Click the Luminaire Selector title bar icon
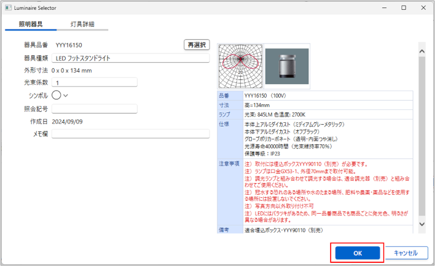 [x=8, y=8]
